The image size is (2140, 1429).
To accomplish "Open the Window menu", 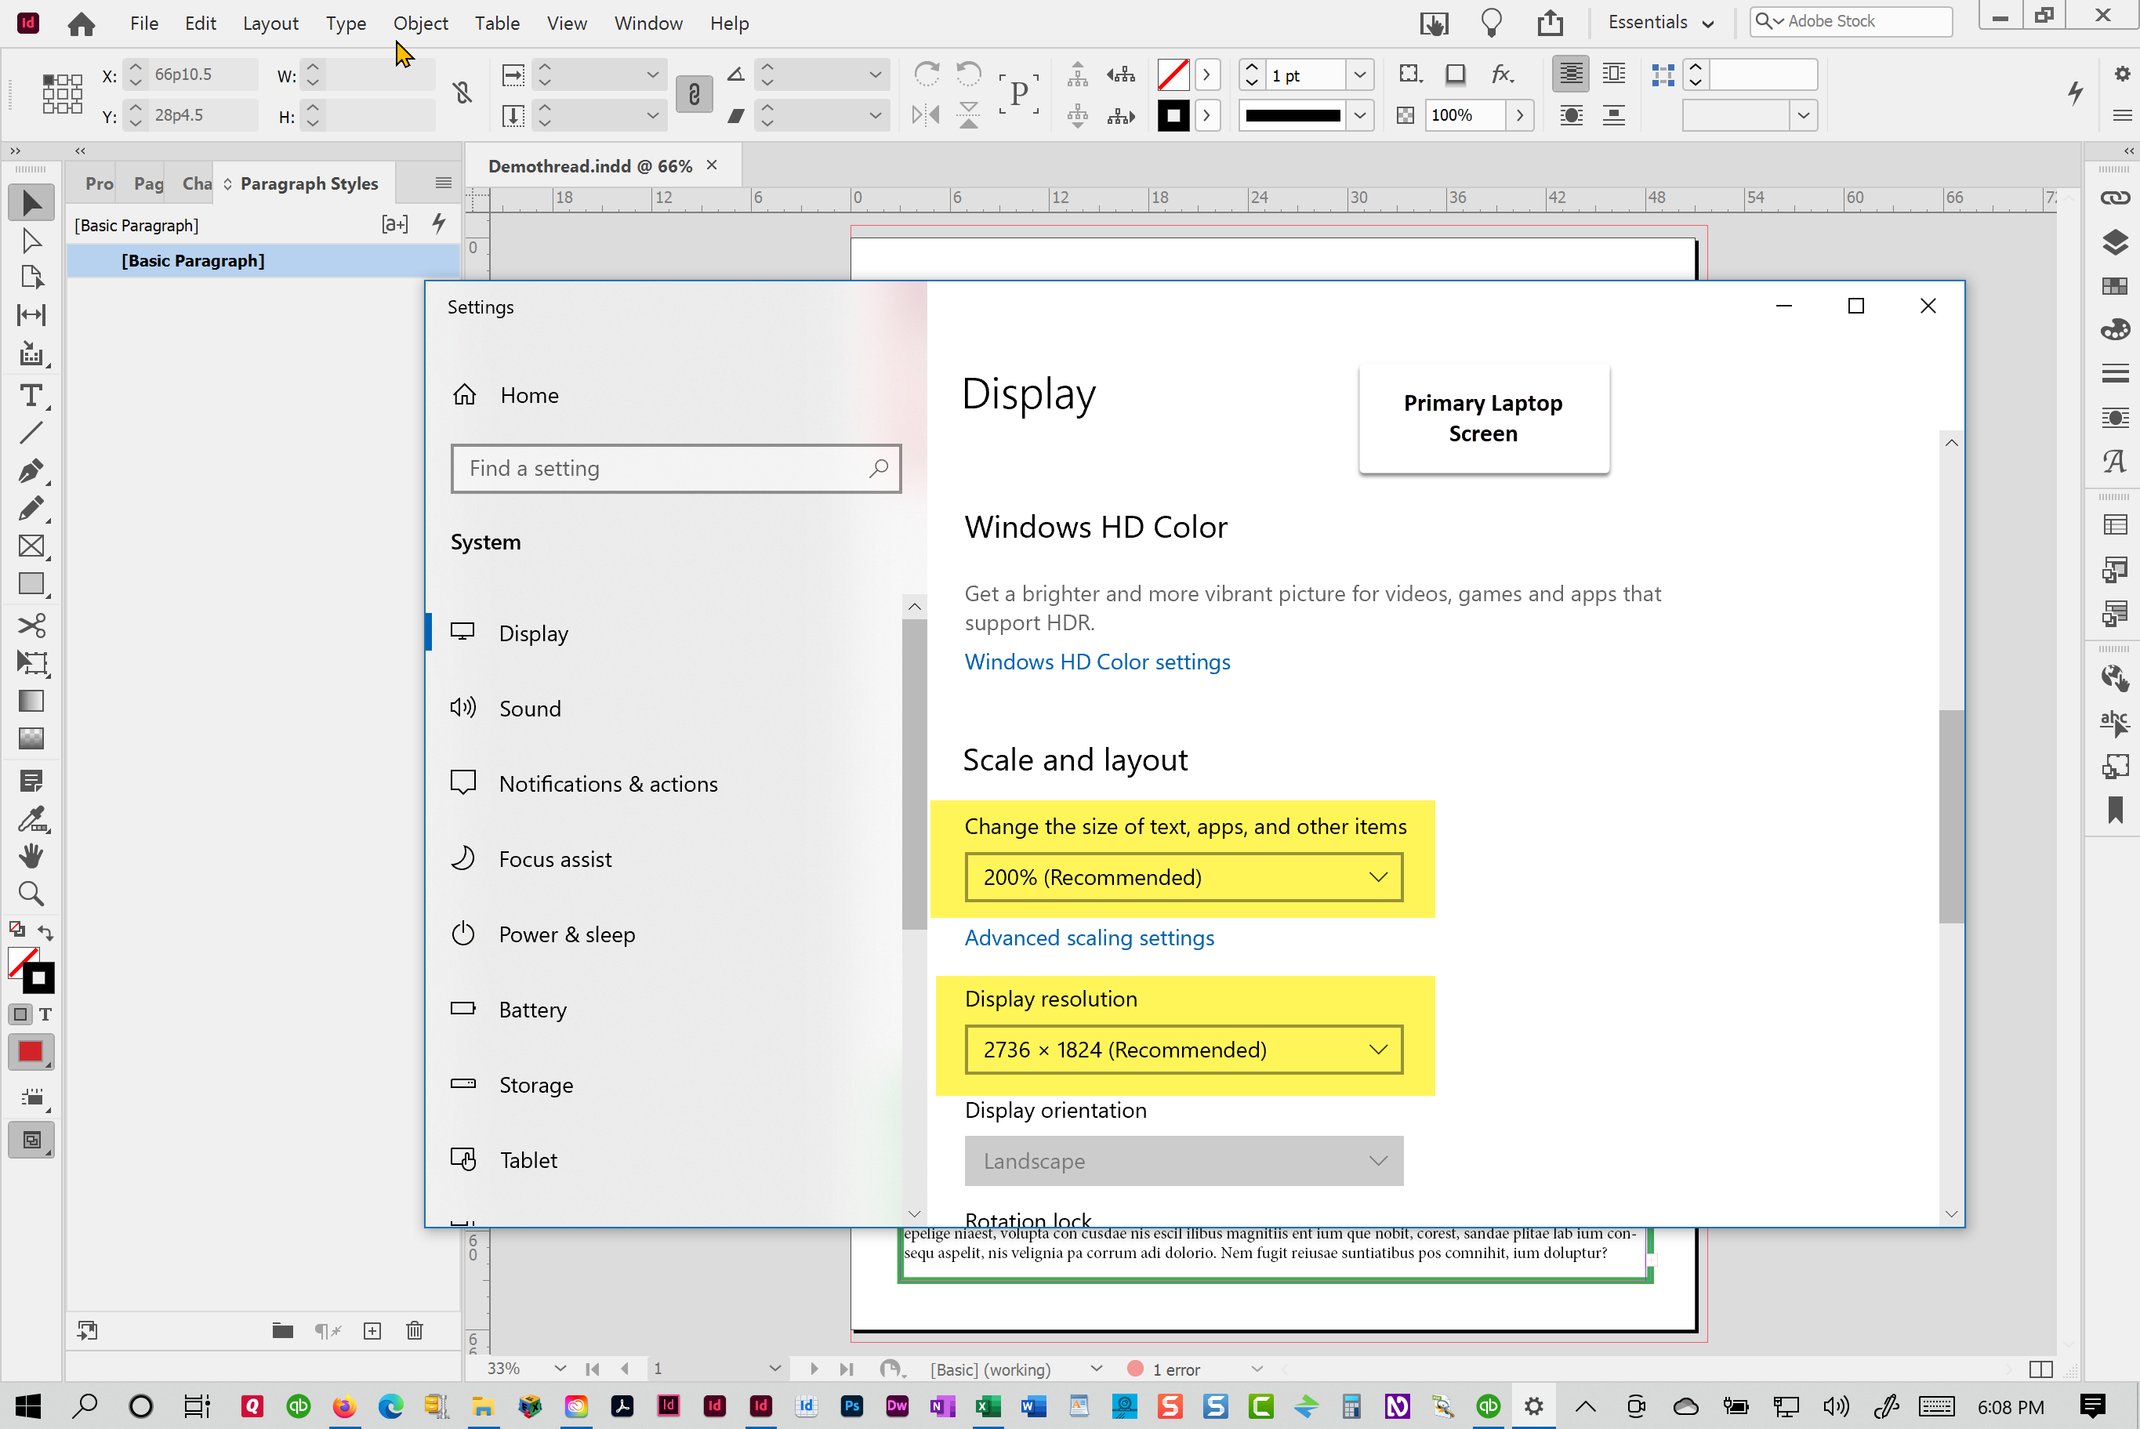I will click(x=647, y=23).
